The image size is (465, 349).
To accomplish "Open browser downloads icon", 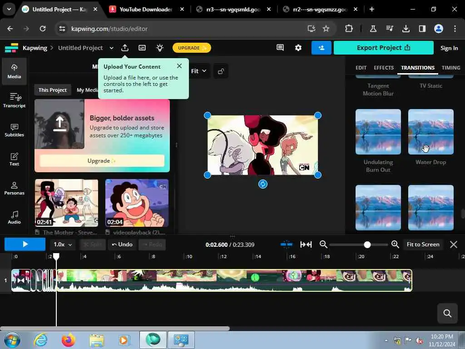I will 406,29.
